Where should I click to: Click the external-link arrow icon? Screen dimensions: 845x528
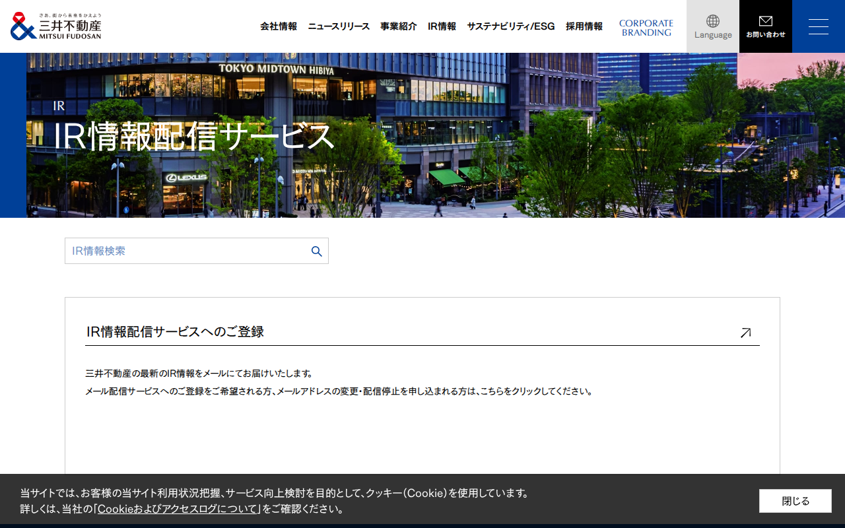click(x=745, y=333)
